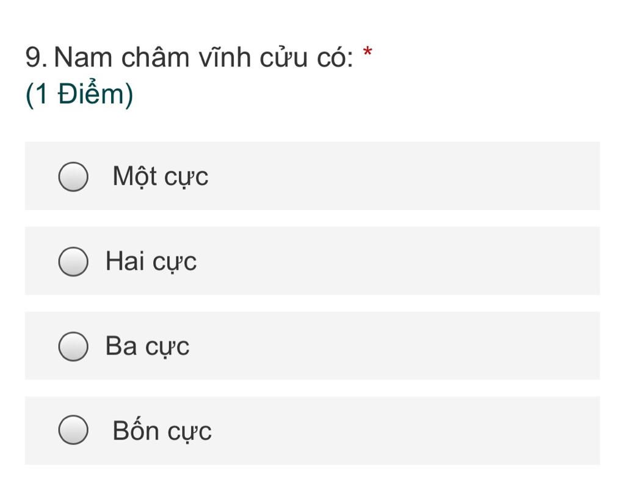The height and width of the screenshot is (497, 625).
Task: Click the "Bốn cực" answer label text
Action: (162, 430)
